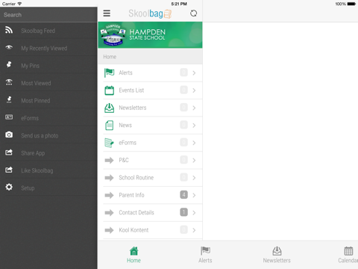Open Skoolbag Feed RSS icon
This screenshot has width=358, height=269.
pyautogui.click(x=9, y=30)
